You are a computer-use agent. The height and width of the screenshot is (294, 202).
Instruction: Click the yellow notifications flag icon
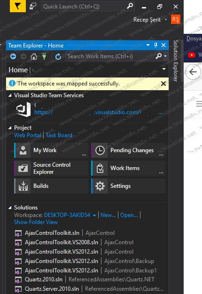tap(18, 6)
